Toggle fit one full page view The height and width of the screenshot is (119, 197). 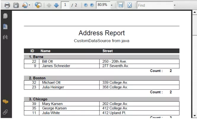pos(129,5)
